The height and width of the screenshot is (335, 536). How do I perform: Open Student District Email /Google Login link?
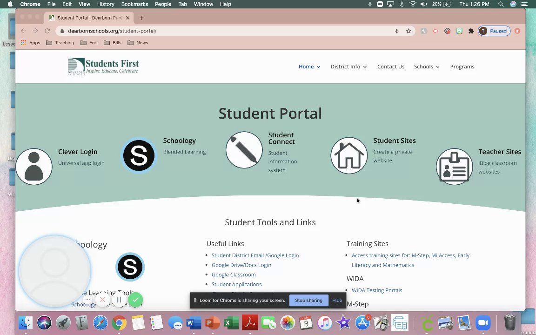255,255
